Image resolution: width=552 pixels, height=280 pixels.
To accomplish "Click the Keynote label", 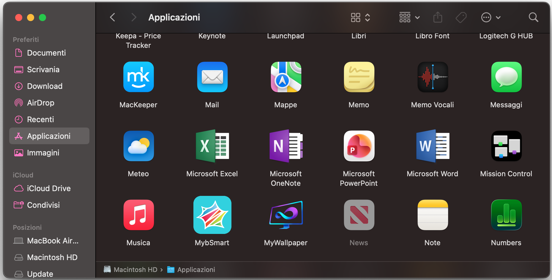I will coord(212,36).
